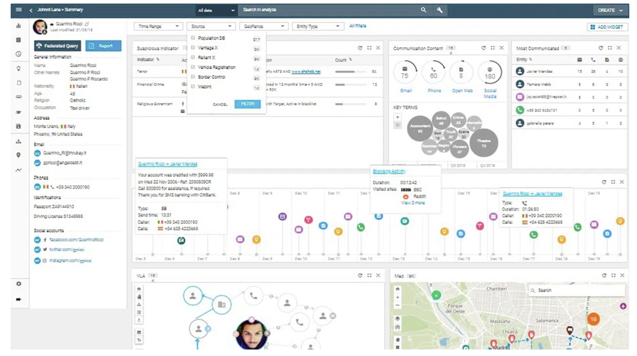Open the Time Range dropdown
637x356 pixels.
point(158,27)
